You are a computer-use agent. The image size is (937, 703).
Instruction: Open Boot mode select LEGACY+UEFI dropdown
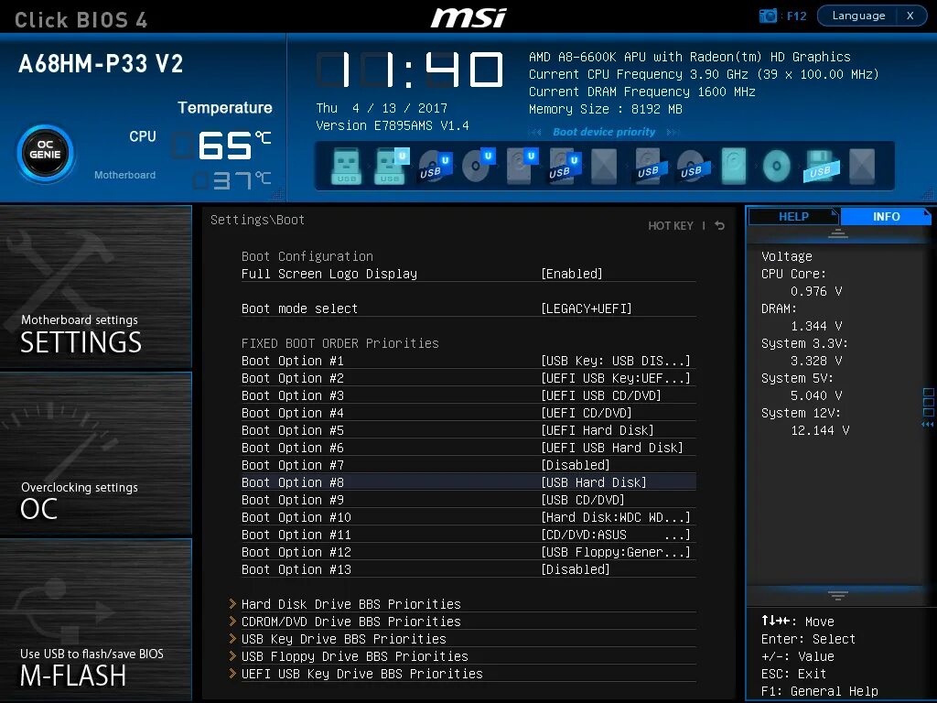[587, 308]
